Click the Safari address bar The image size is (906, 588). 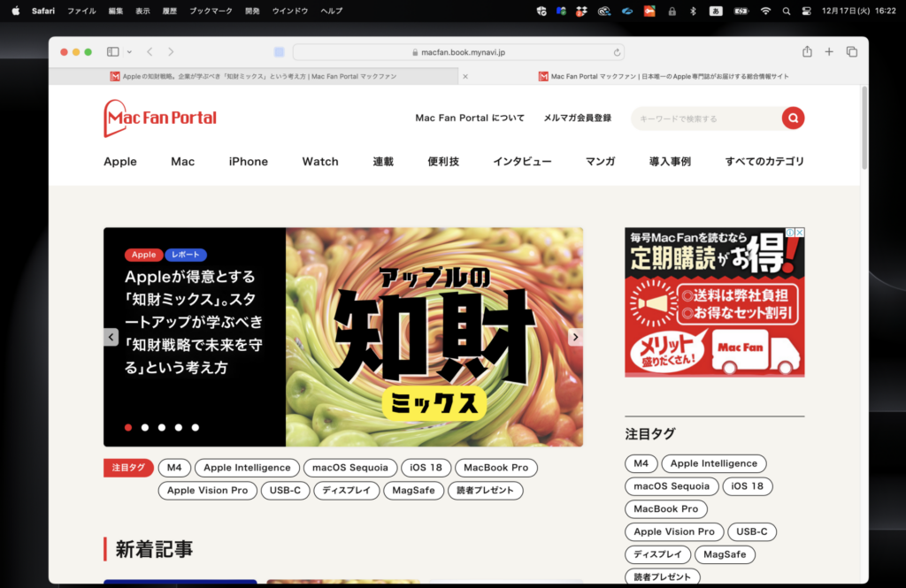click(459, 52)
